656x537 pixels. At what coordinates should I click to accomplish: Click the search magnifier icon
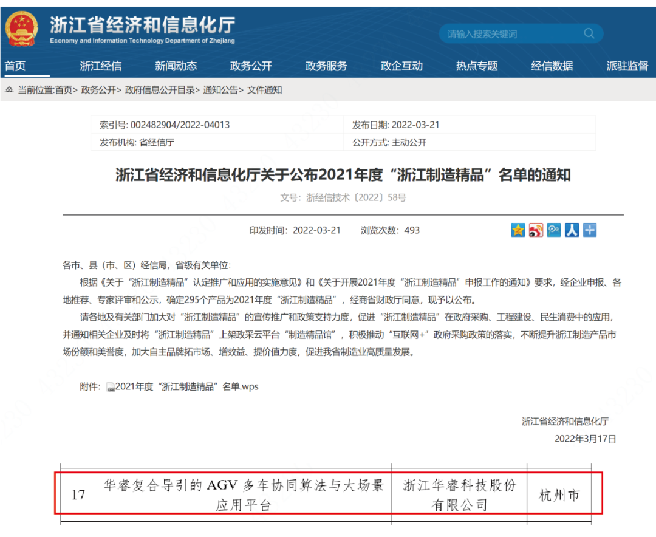[x=589, y=33]
